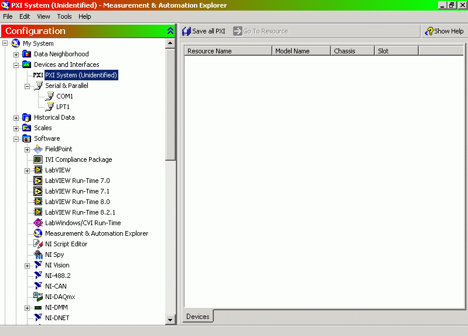Click the Measurement & Automation Explorer tree icon
This screenshot has height=336, width=468.
point(38,233)
